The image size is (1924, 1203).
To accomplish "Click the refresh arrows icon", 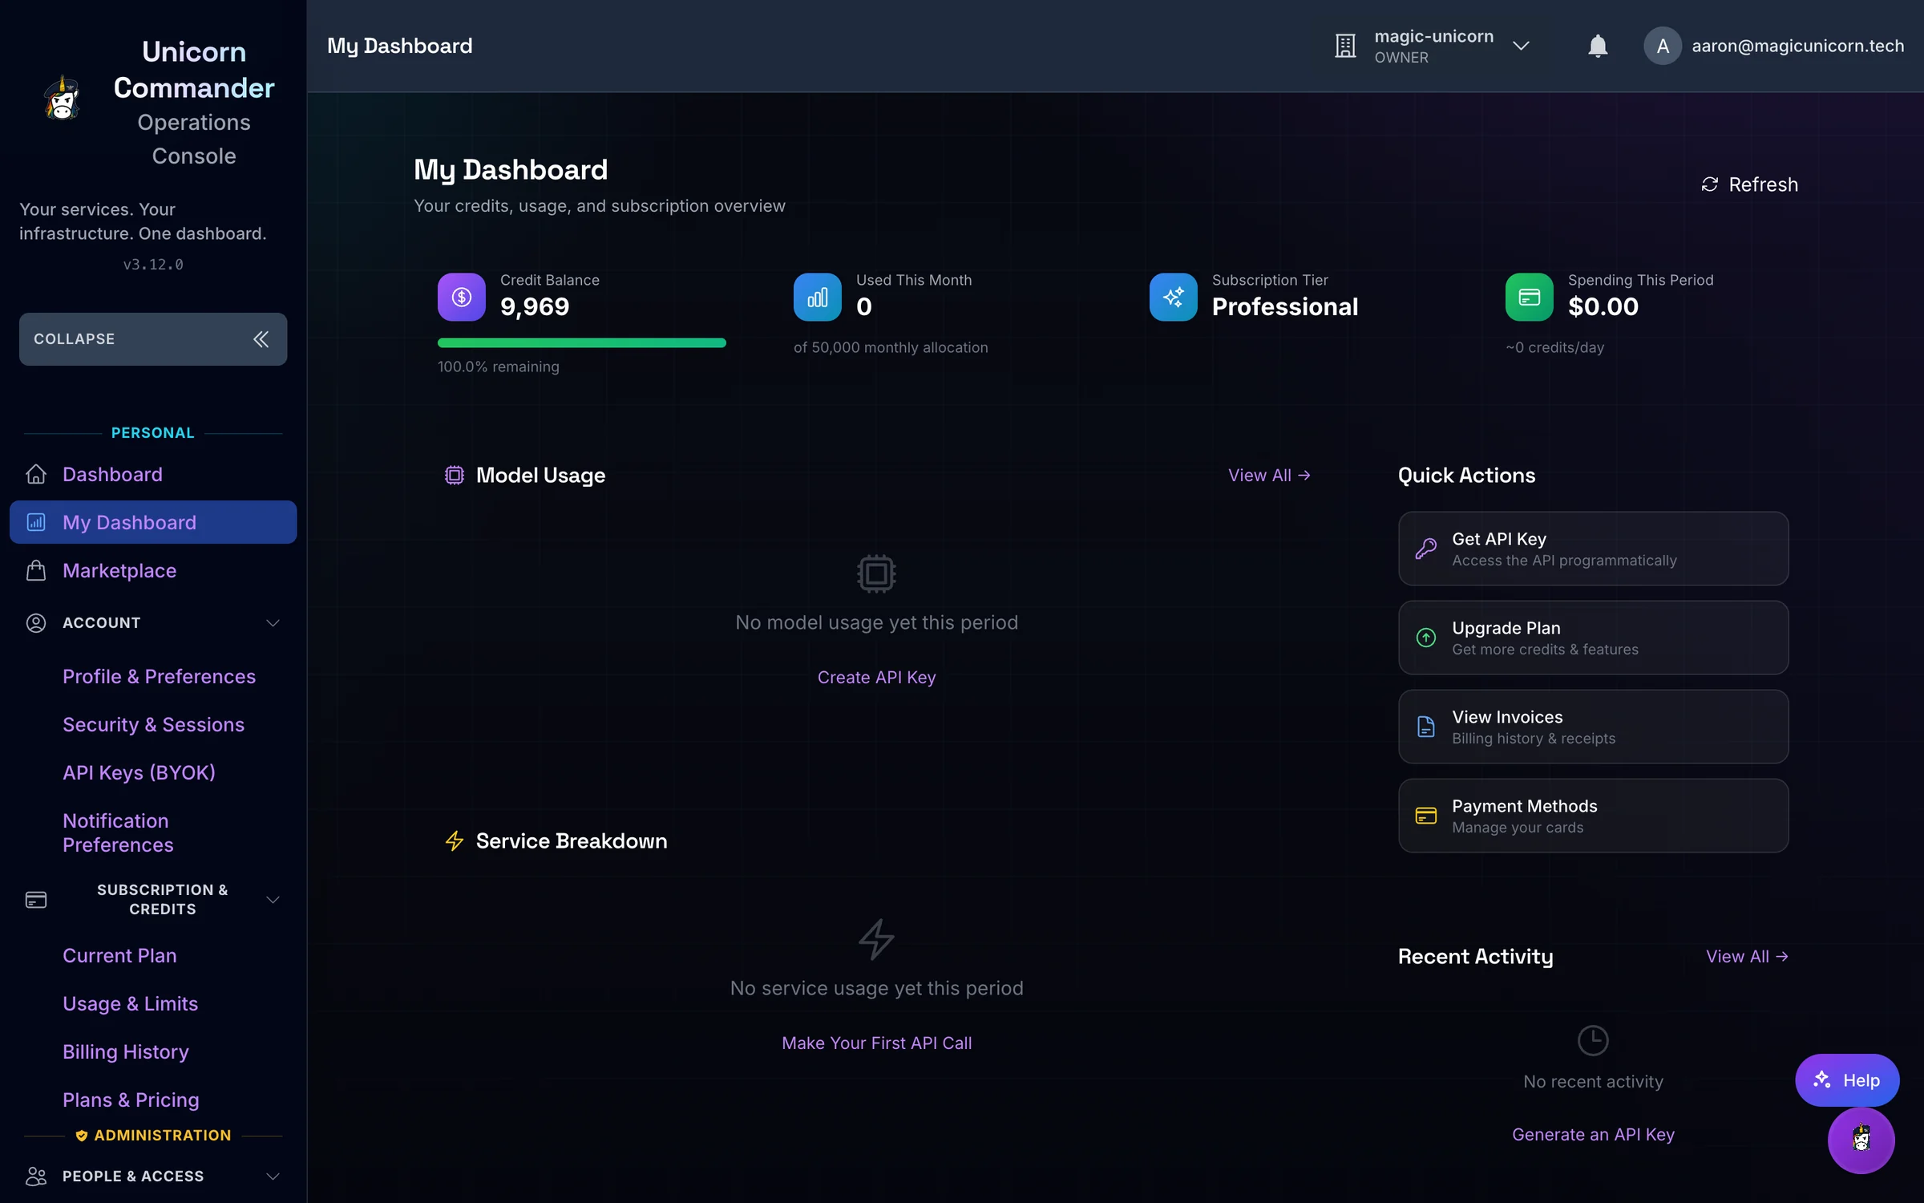I will coord(1710,185).
